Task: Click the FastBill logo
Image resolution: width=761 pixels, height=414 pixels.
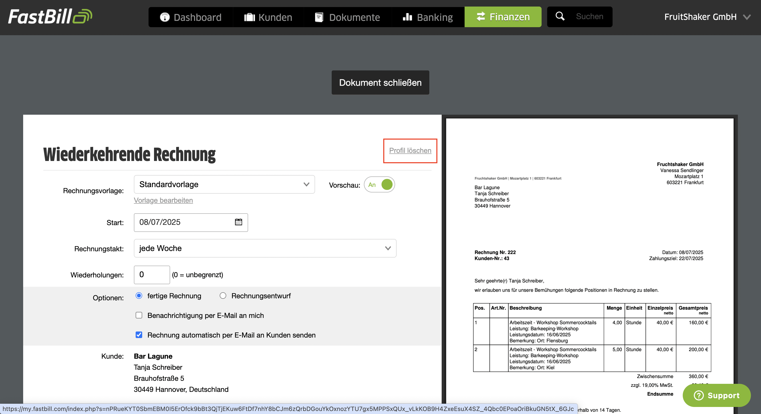Action: click(50, 17)
